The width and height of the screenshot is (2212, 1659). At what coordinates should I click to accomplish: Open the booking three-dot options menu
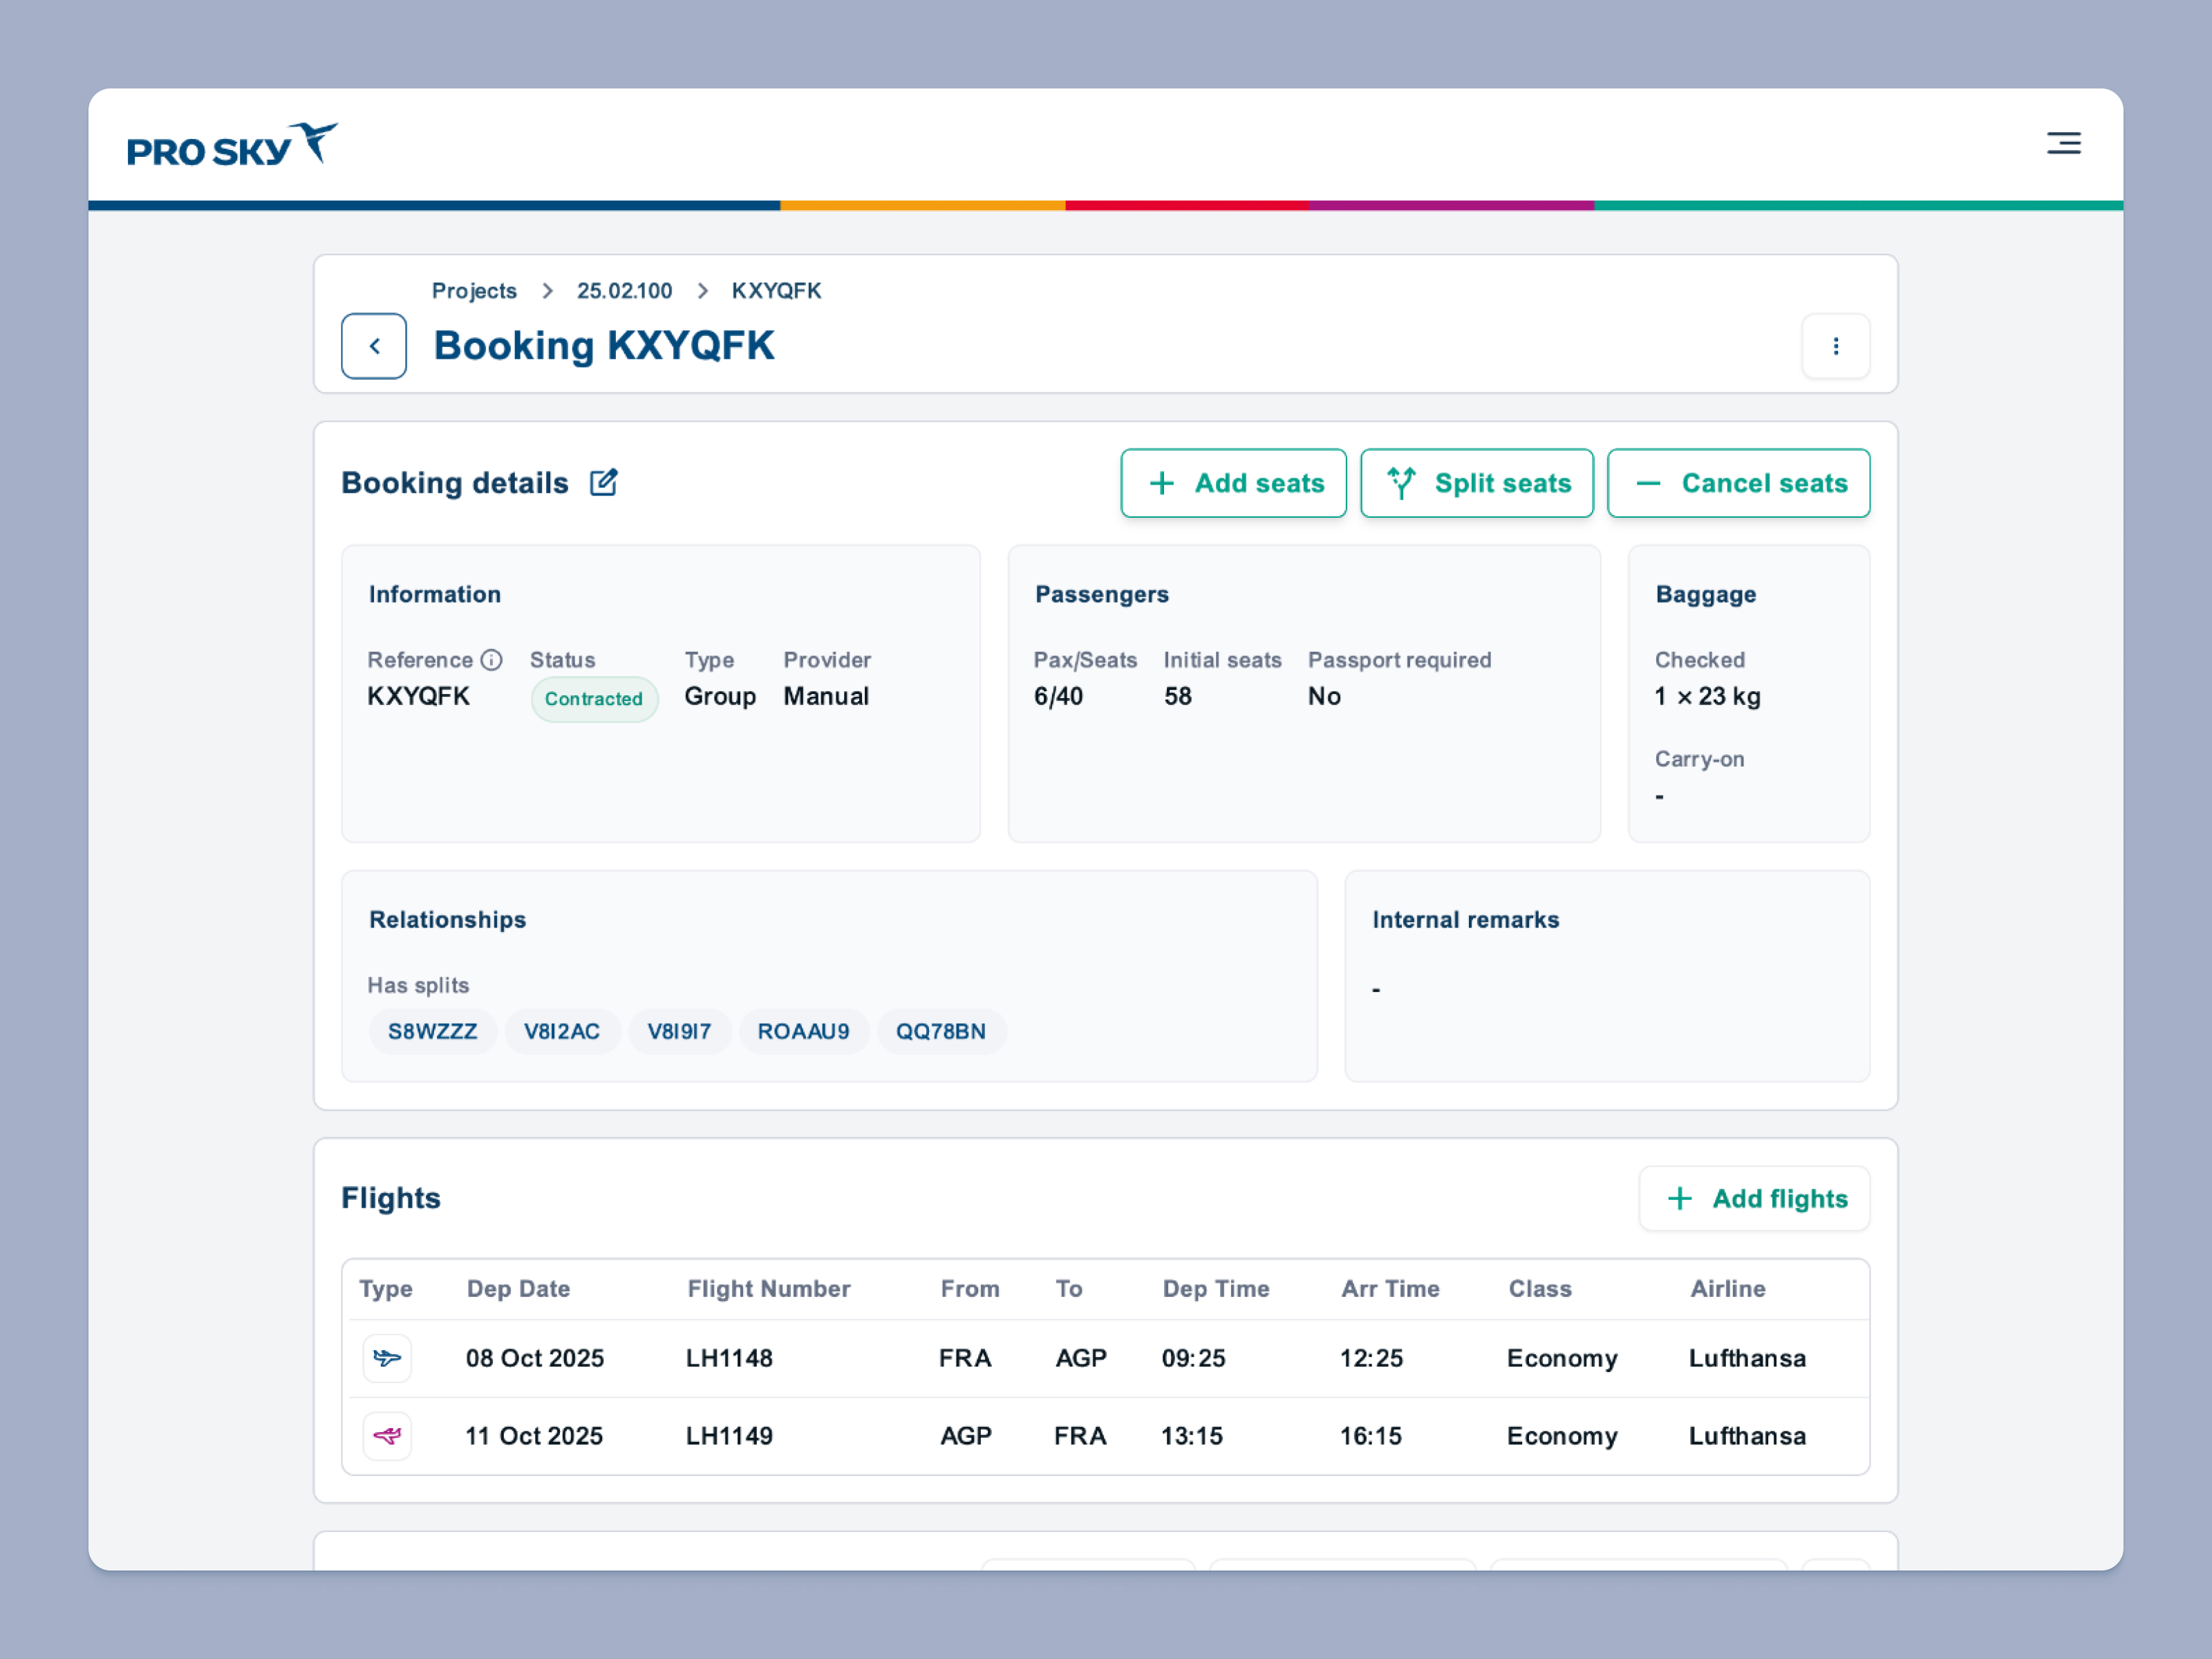point(1835,346)
